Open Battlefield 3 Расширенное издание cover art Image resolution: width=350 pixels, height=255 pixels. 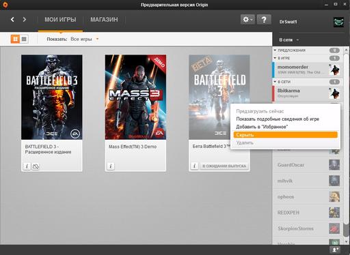tap(52, 97)
